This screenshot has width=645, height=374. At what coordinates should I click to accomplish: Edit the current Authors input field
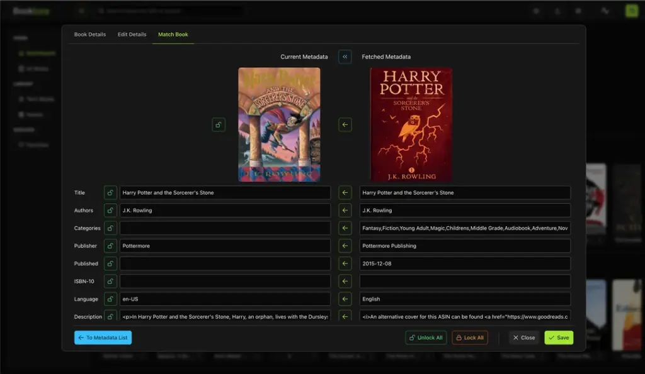(x=225, y=210)
